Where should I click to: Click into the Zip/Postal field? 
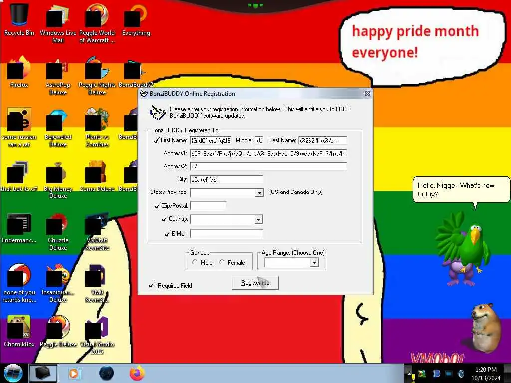208,206
